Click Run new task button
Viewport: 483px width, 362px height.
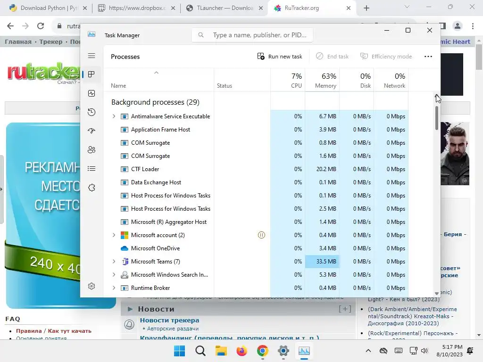point(280,57)
